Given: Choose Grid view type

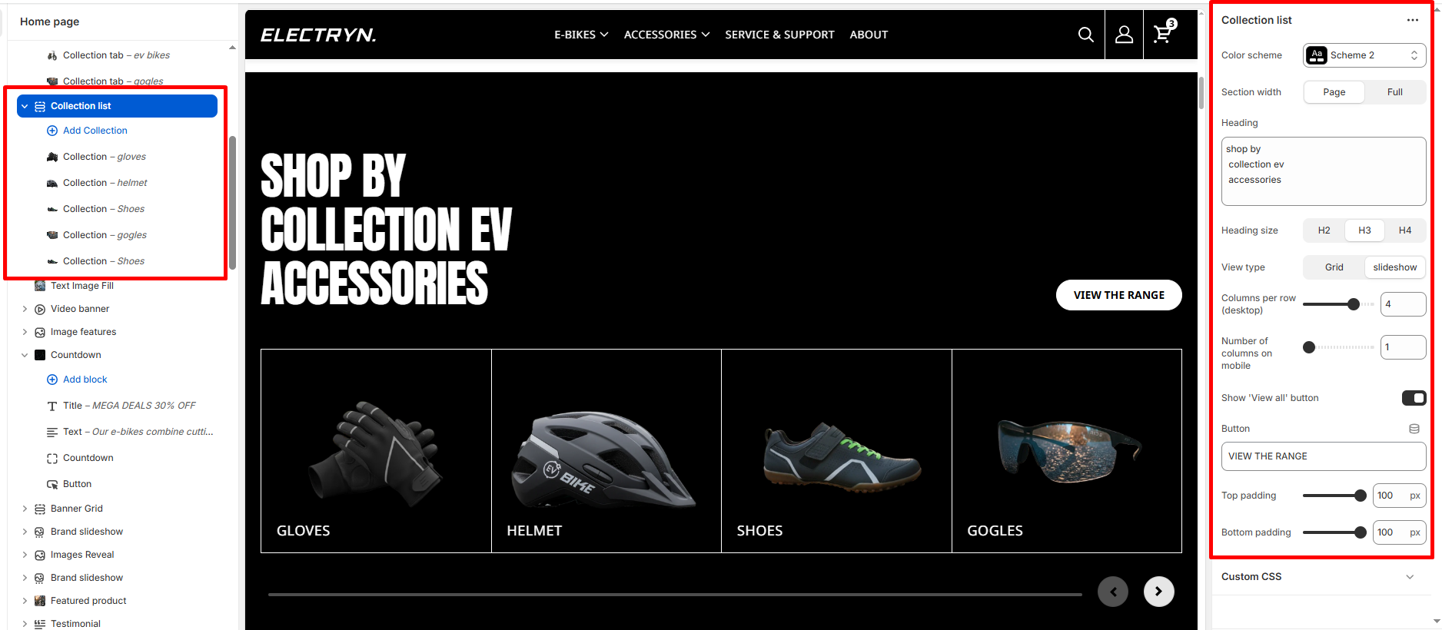Looking at the screenshot, I should [1334, 267].
